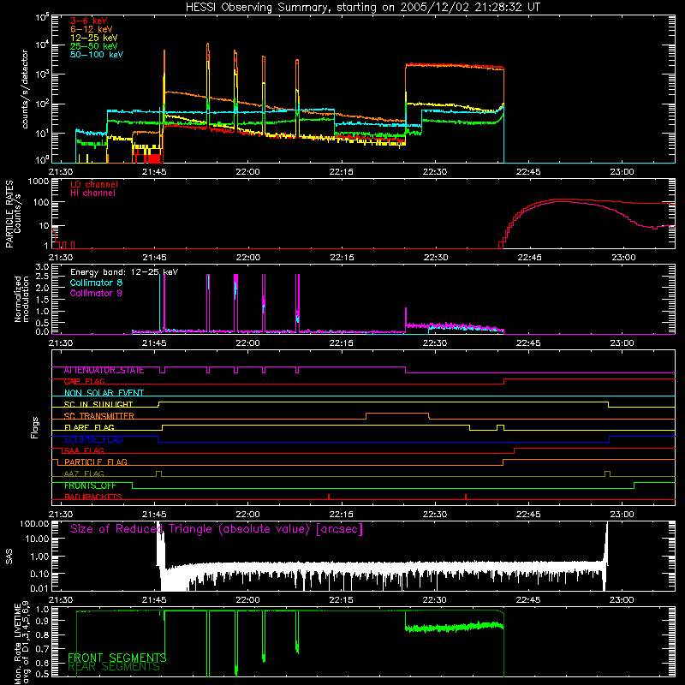Click the GAP_FLAG label
685x685 pixels.
click(85, 382)
